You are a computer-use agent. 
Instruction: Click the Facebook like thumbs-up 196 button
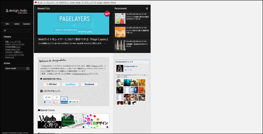tap(48, 98)
